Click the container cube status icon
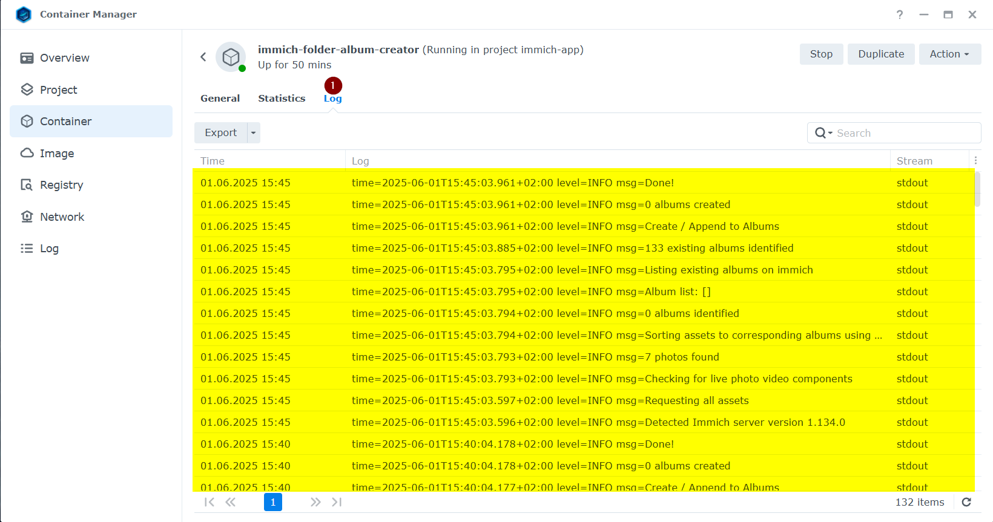 [x=231, y=57]
